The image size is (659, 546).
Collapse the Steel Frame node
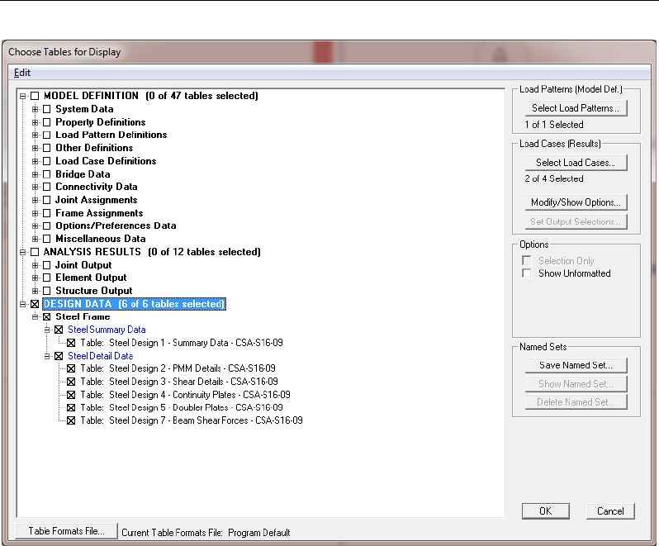coord(35,317)
